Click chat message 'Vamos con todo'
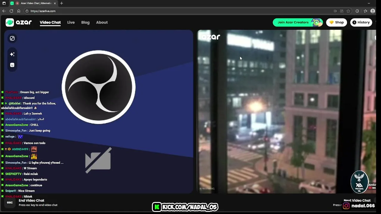 coord(35,143)
